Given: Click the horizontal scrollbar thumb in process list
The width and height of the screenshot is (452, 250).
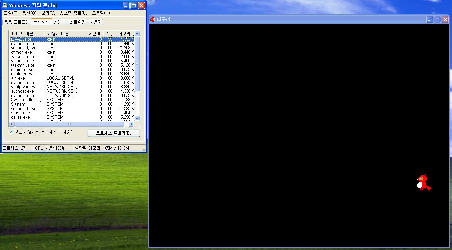Looking at the screenshot, I should (x=69, y=124).
